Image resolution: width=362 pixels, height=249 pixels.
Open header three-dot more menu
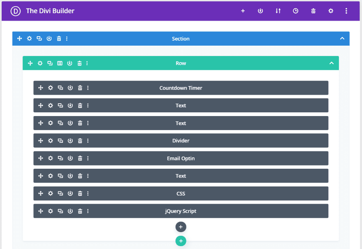[x=346, y=11]
